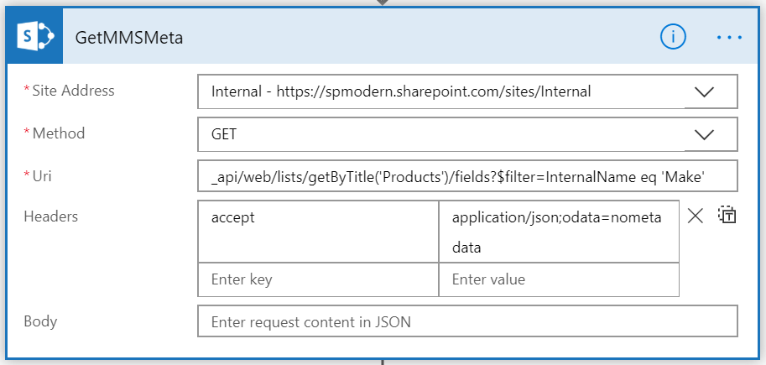Click into the Uri field
The image size is (766, 365).
(x=467, y=176)
